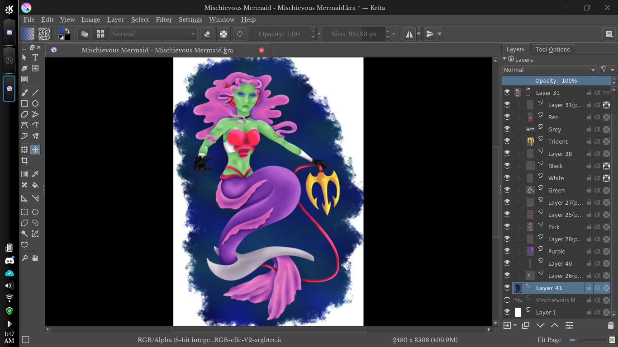Open the Filter menu
This screenshot has width=618, height=347.
(x=163, y=19)
